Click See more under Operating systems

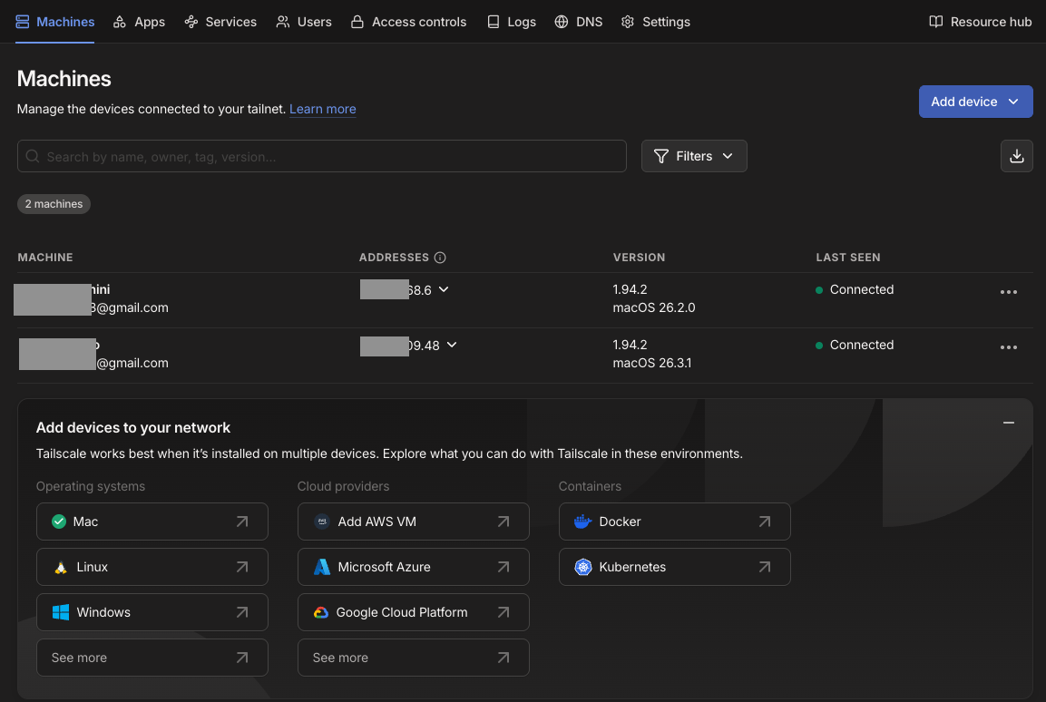pos(152,658)
